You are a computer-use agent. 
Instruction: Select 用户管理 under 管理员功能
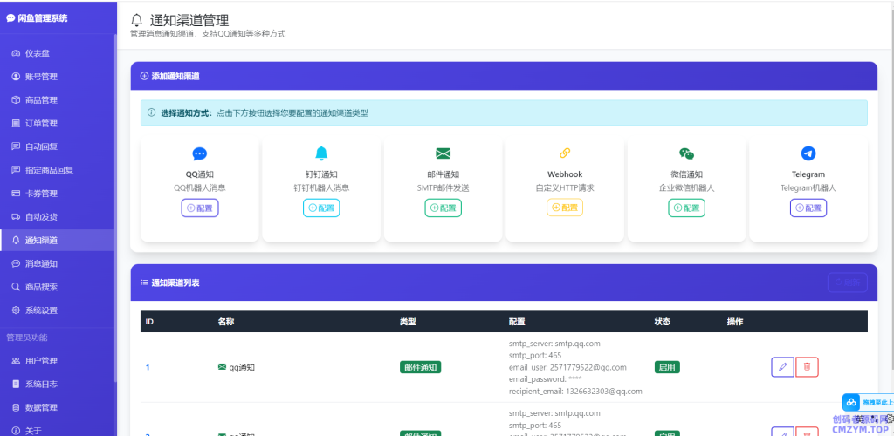(40, 361)
